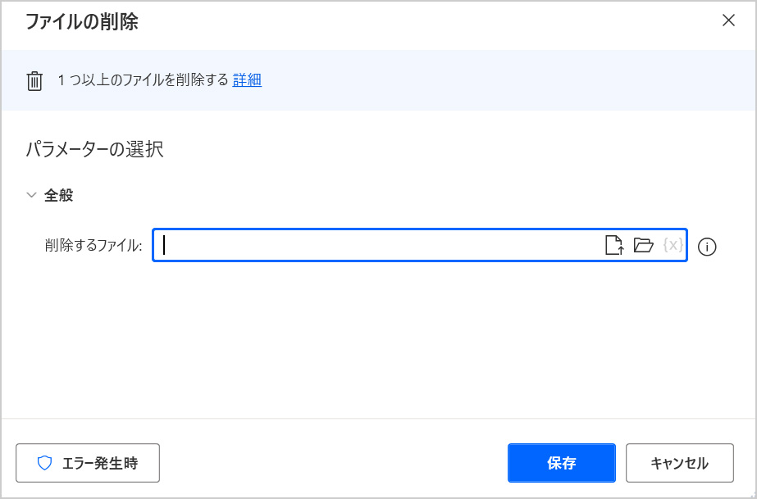Open the 詳細 link

coord(247,80)
